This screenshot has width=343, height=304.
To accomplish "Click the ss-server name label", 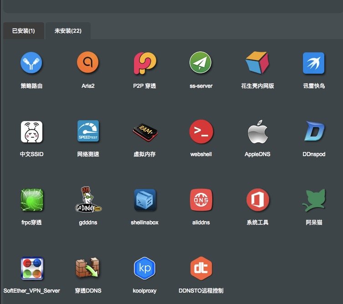I will coord(201,86).
